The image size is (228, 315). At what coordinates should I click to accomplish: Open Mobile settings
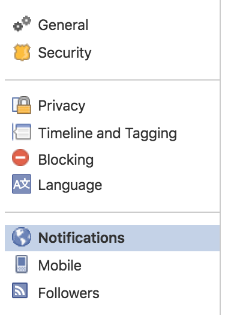coord(60,265)
